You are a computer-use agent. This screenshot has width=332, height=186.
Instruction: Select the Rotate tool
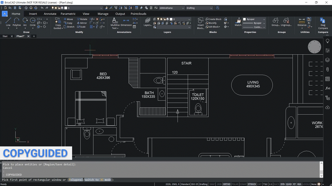coord(82,19)
